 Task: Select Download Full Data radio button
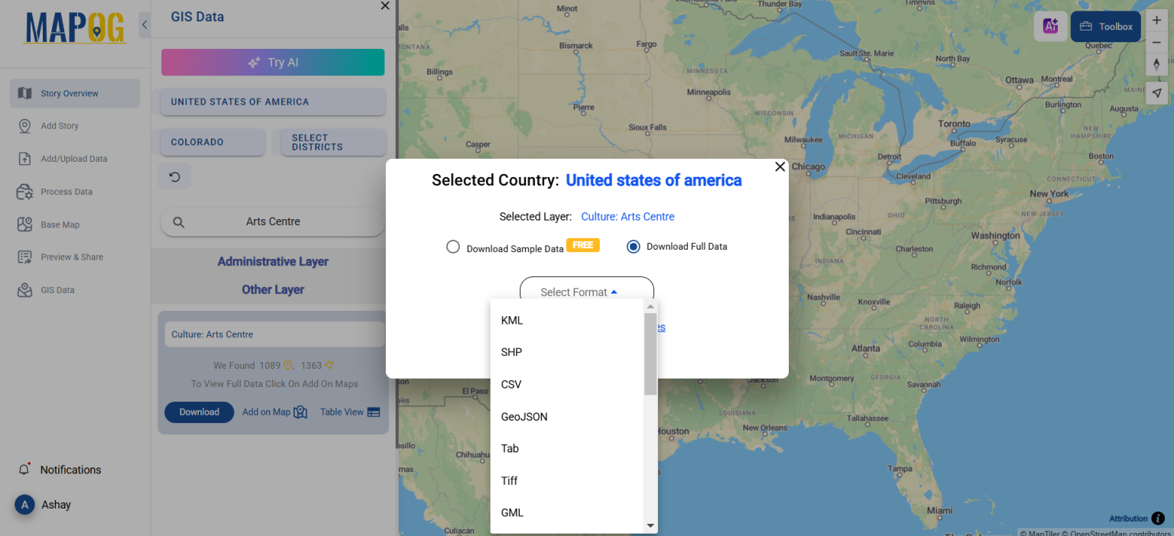tap(633, 247)
